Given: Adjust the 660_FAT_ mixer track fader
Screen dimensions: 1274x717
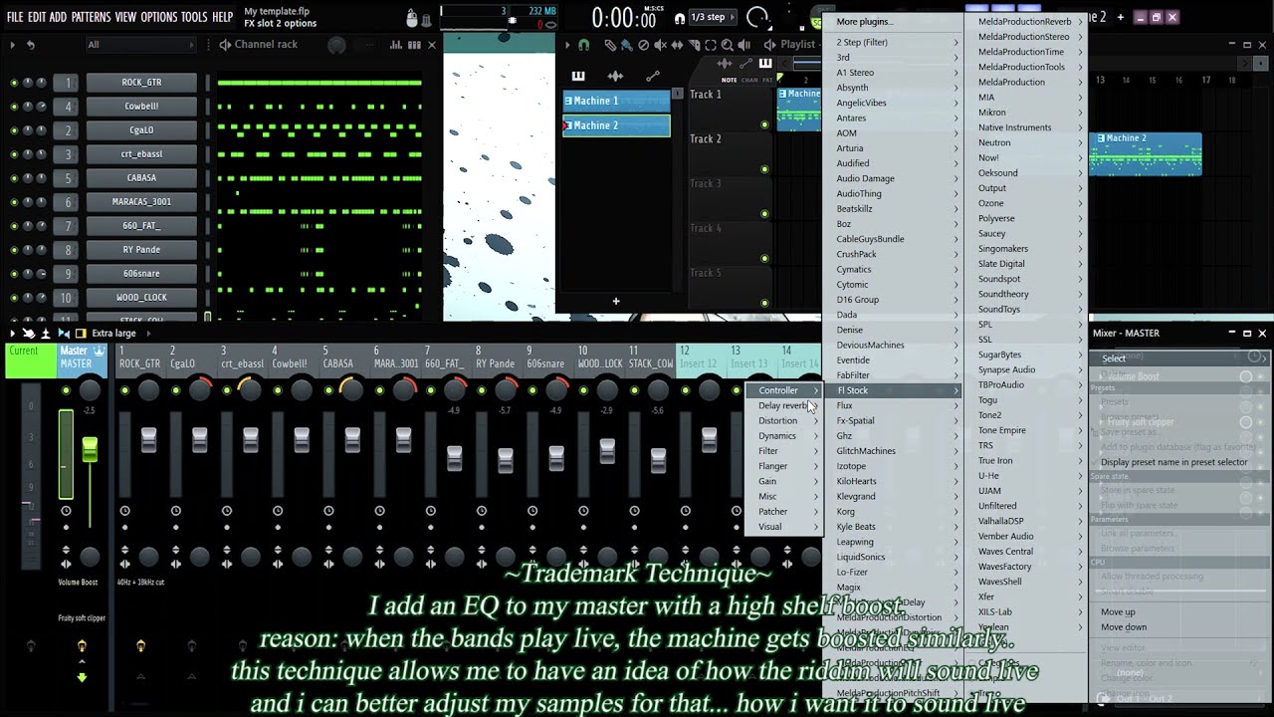Looking at the screenshot, I should coord(454,457).
